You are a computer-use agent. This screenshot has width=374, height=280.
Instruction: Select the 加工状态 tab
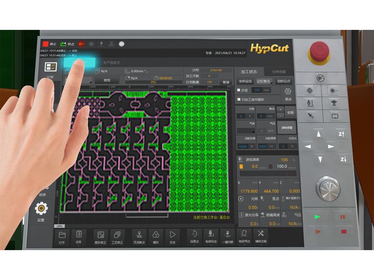point(249,71)
